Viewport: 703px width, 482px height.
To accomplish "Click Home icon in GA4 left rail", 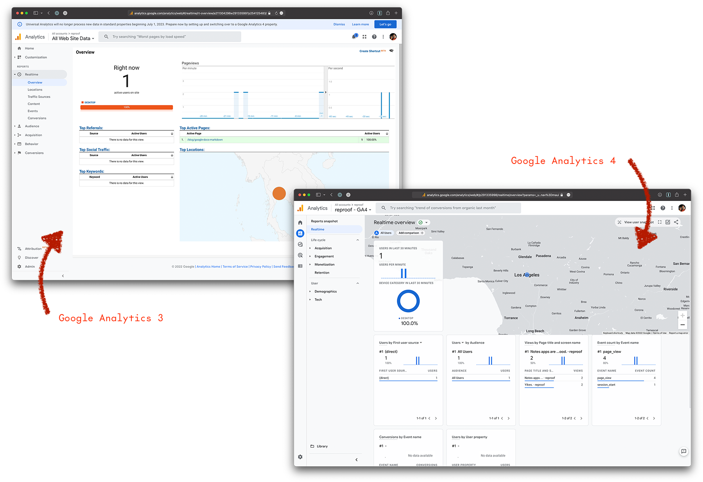I will click(x=300, y=222).
